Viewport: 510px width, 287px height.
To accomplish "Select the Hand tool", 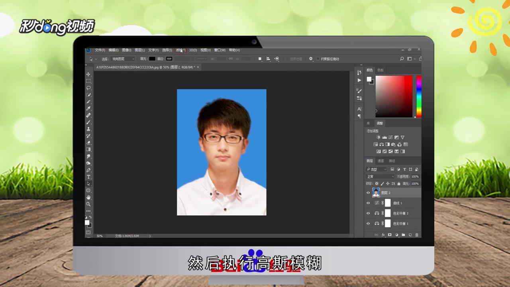I will (88, 197).
